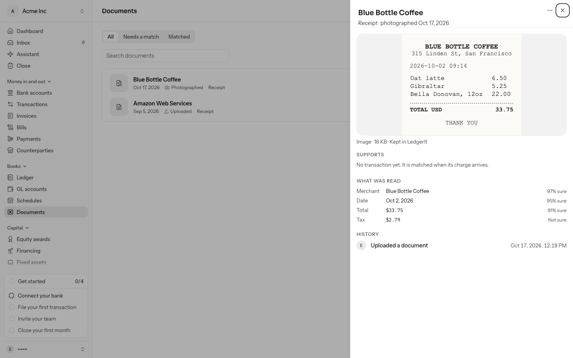Image resolution: width=573 pixels, height=358 pixels.
Task: Open the Bills sidebar icon
Action: (x=10, y=127)
